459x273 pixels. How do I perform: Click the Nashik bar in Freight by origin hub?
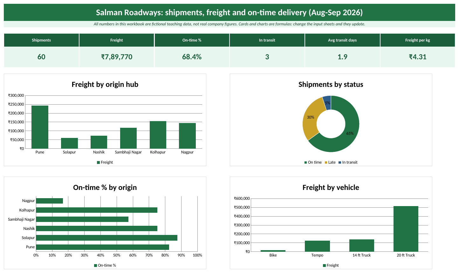99,142
